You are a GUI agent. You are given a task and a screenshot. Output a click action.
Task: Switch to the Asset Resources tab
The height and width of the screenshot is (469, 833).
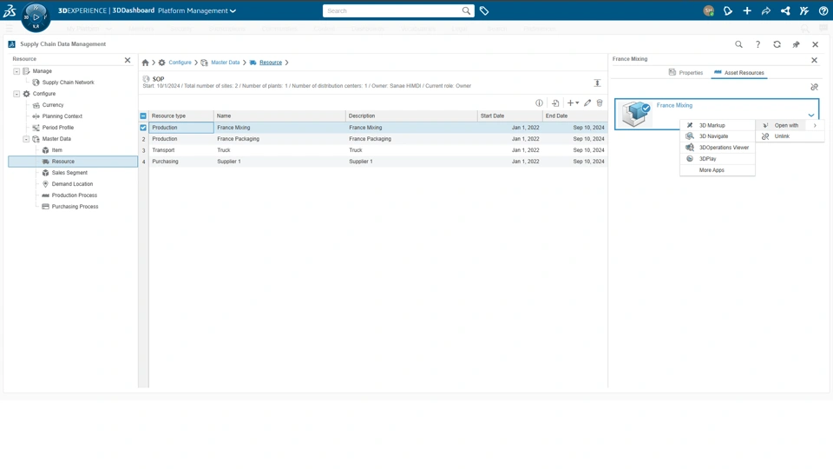click(x=739, y=73)
